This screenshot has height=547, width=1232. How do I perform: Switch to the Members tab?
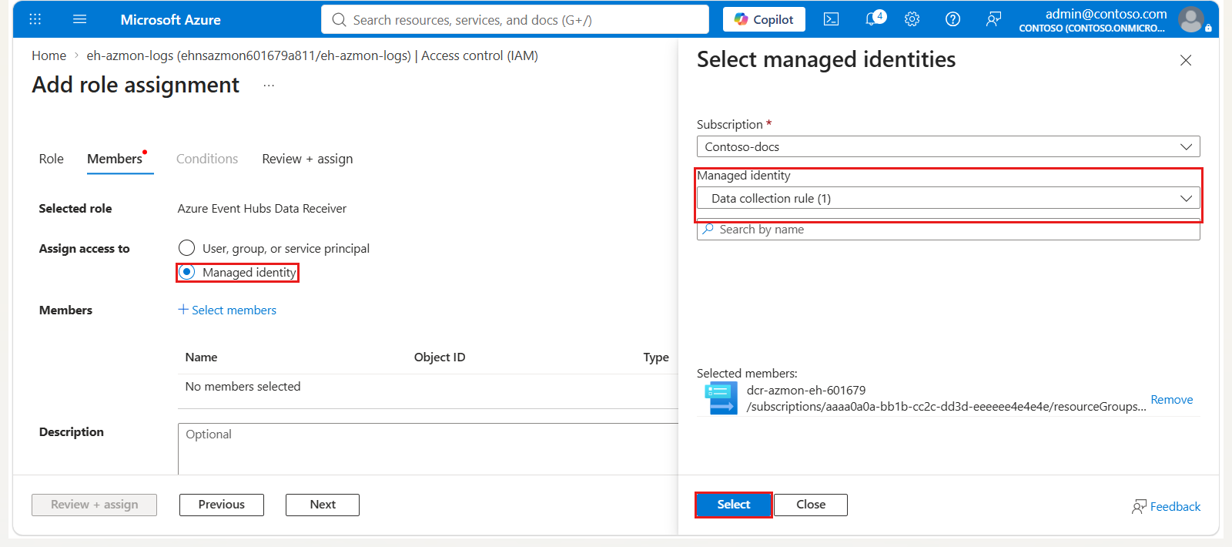coord(115,159)
